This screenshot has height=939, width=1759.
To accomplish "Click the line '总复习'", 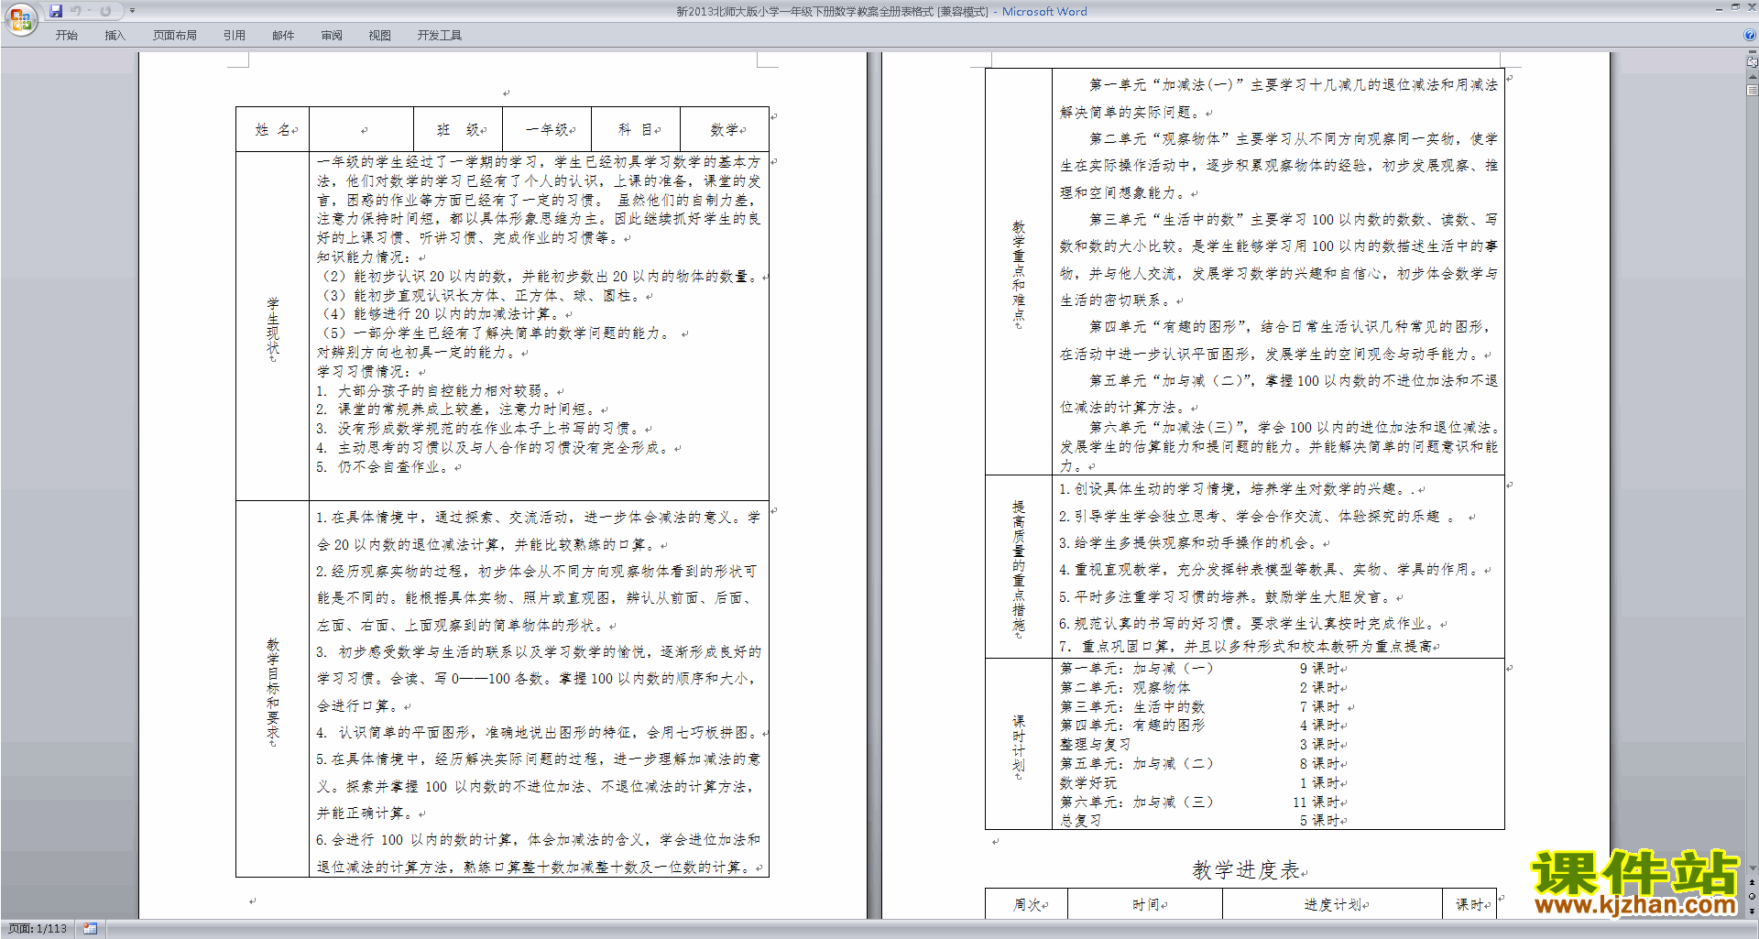I will (x=1081, y=821).
